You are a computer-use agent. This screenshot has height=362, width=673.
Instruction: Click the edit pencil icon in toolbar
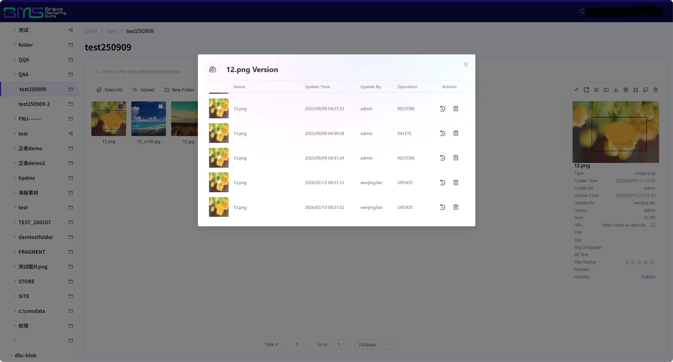coord(596,90)
